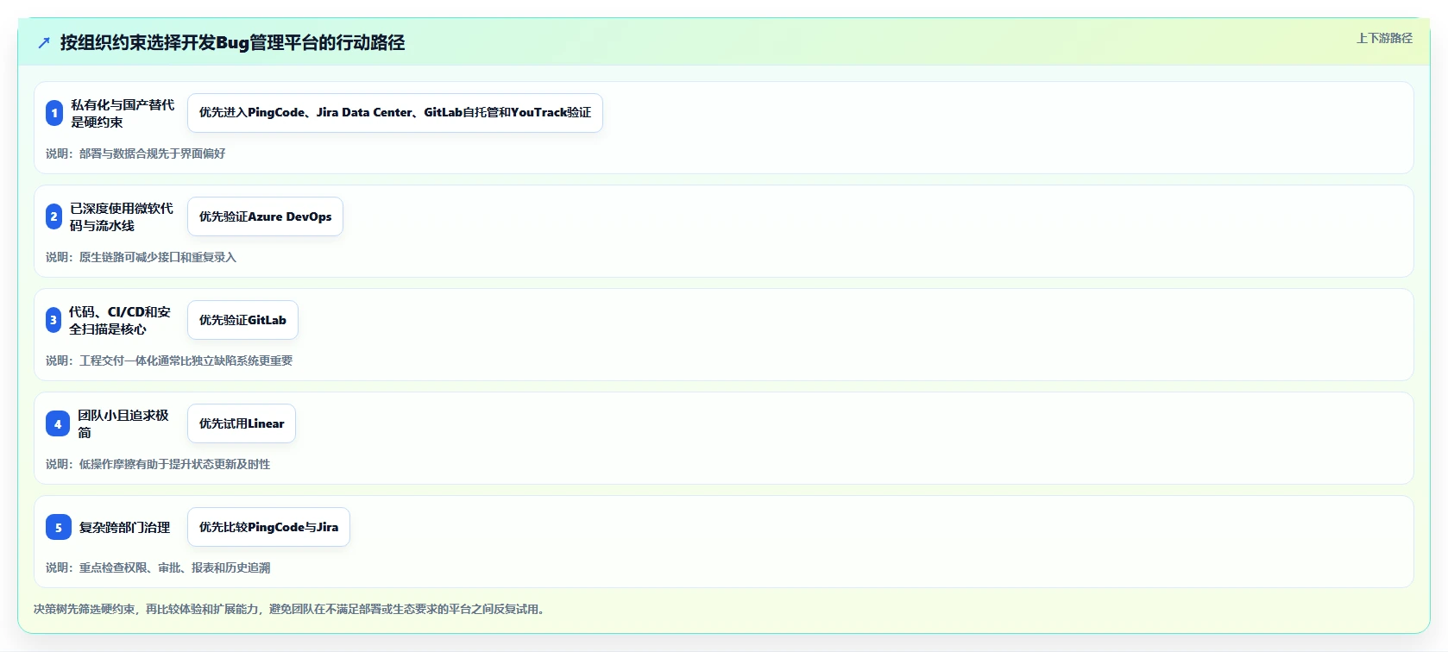Select step number 5 badge
Screen dimensions: 1448x652
pos(58,527)
